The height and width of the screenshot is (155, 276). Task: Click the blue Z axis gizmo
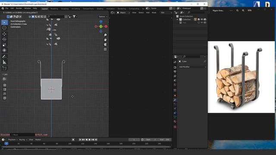(x=101, y=22)
